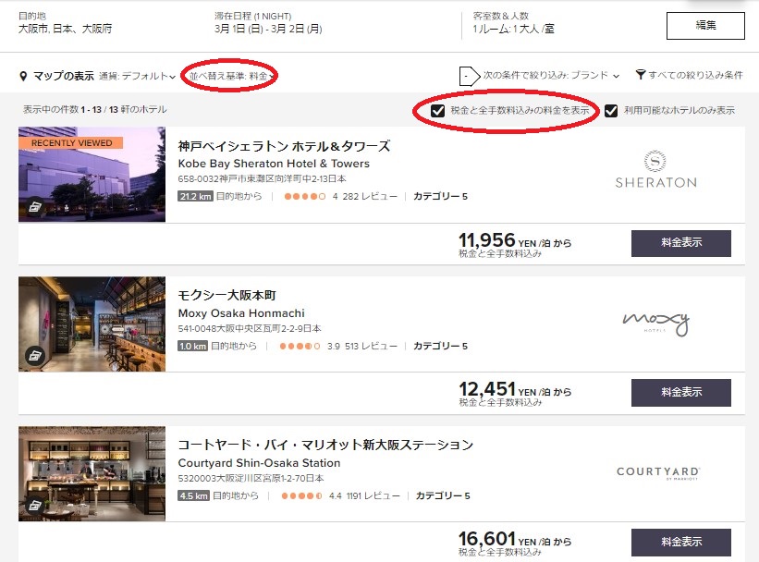Open マップの表示 map view link

64,76
